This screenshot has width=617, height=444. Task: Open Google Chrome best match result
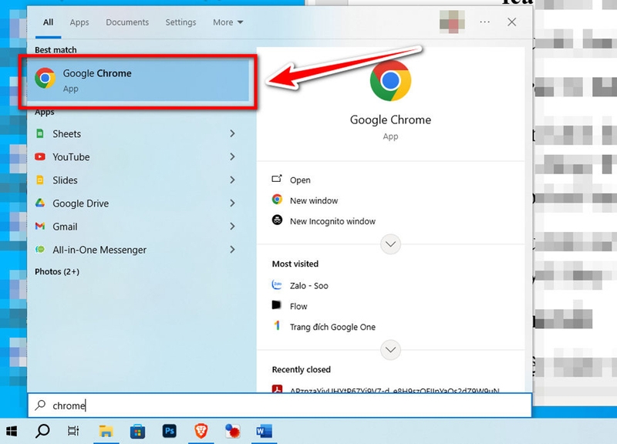pyautogui.click(x=138, y=81)
